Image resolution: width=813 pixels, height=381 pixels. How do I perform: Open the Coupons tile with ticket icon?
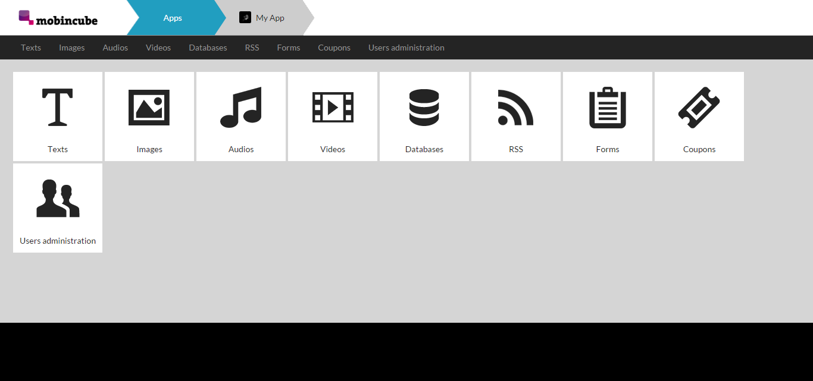click(699, 116)
